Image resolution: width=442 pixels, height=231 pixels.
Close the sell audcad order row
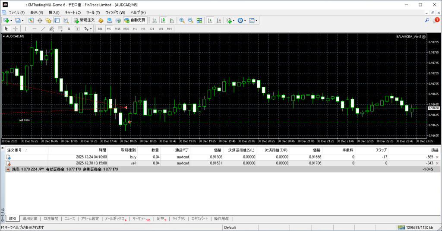[437, 164]
